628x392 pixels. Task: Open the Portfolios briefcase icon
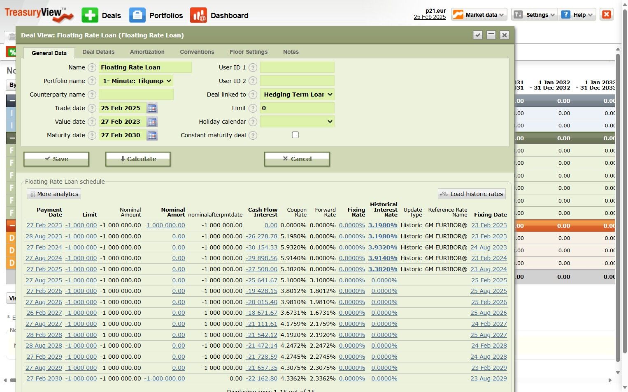[137, 15]
